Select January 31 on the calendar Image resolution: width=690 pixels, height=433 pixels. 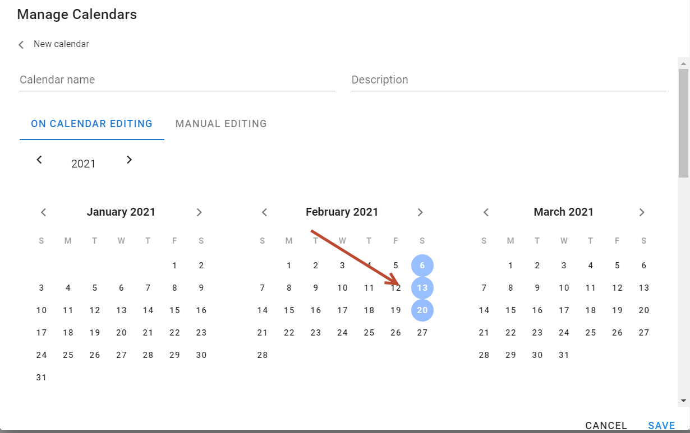[42, 378]
